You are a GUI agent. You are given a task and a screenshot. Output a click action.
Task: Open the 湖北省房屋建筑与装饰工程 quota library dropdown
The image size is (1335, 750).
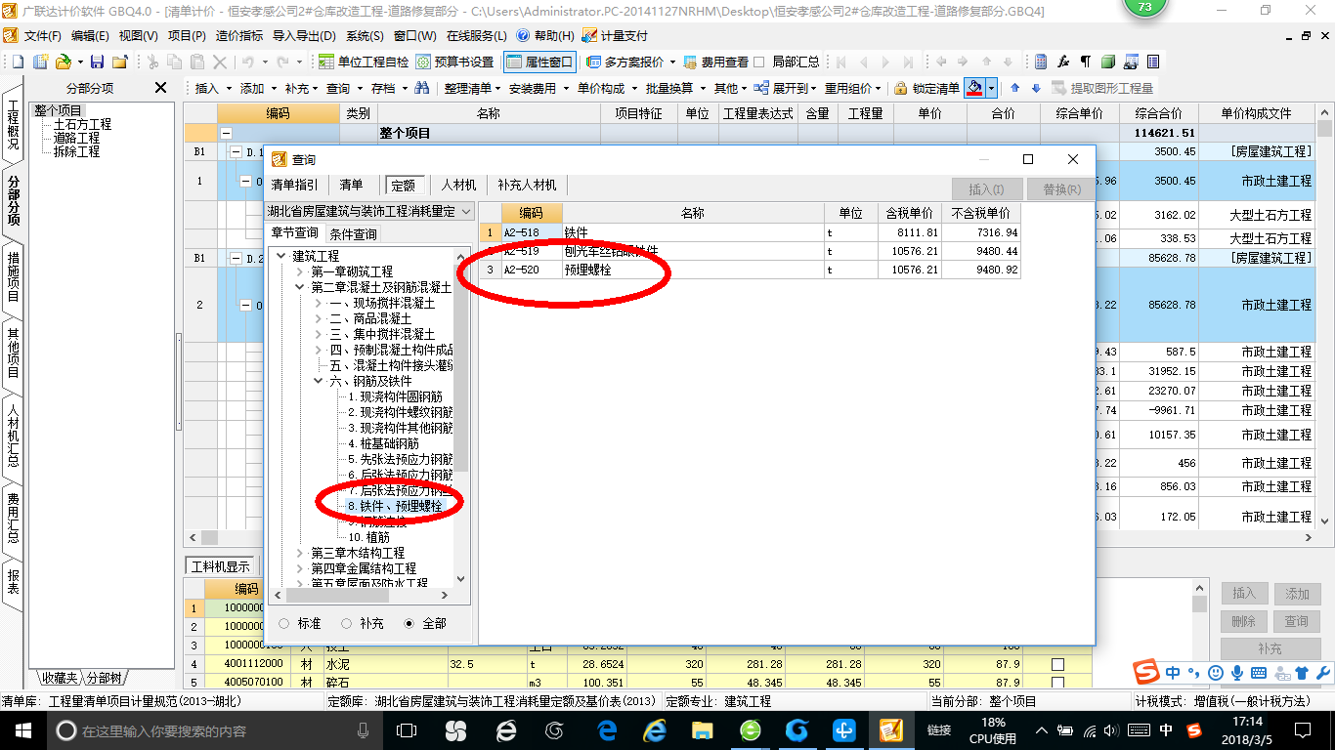466,211
